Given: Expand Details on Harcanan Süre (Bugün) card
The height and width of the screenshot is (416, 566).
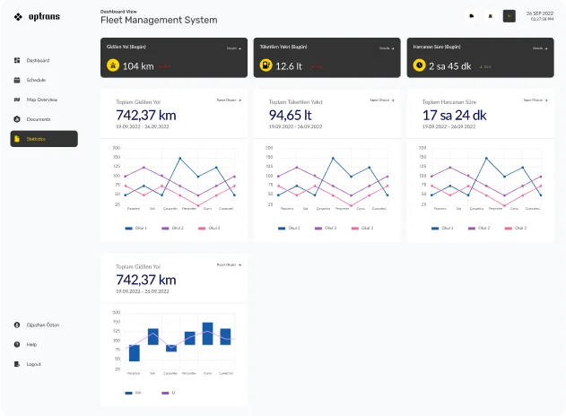Looking at the screenshot, I should point(540,48).
